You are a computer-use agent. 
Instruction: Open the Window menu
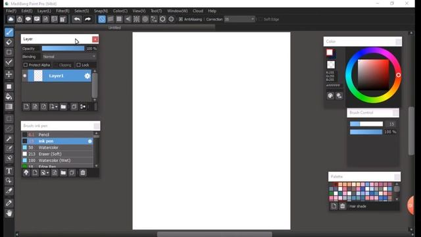click(x=177, y=11)
